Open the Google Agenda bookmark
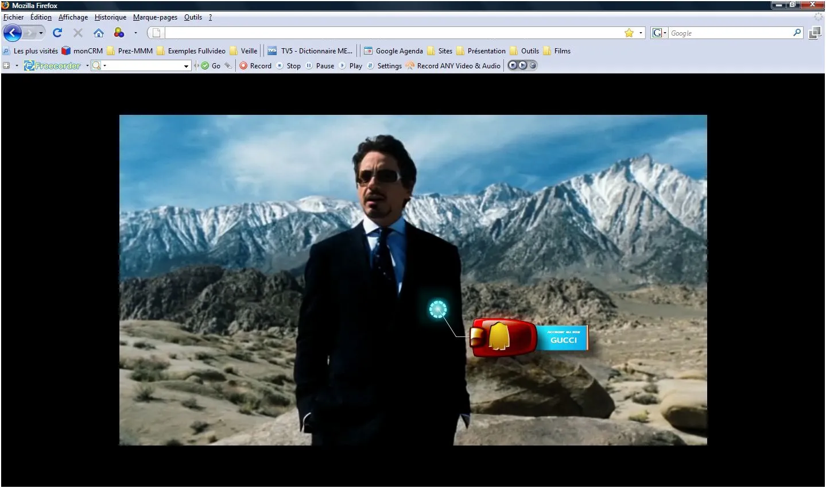The height and width of the screenshot is (488, 826). (x=394, y=51)
